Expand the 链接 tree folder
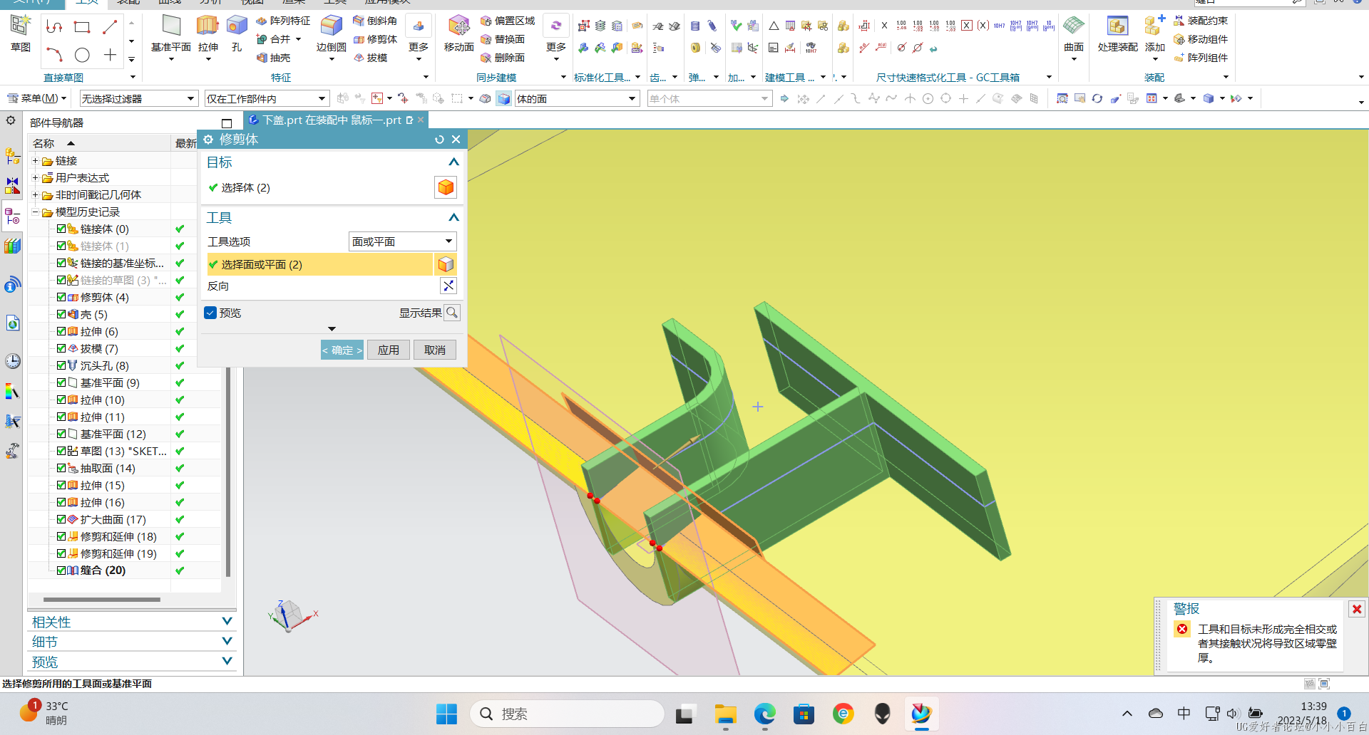The height and width of the screenshot is (735, 1369). click(x=35, y=160)
